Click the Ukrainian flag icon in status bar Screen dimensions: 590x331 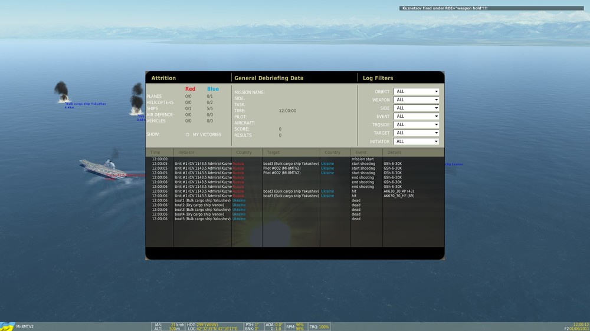click(x=7, y=326)
